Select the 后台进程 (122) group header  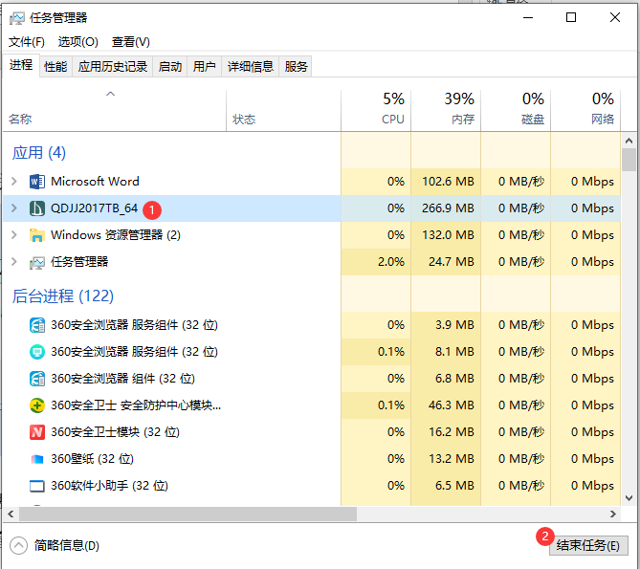click(62, 296)
